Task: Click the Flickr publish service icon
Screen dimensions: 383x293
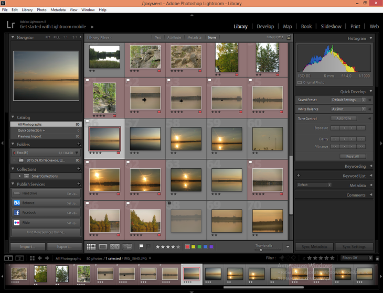Action: tap(16, 223)
